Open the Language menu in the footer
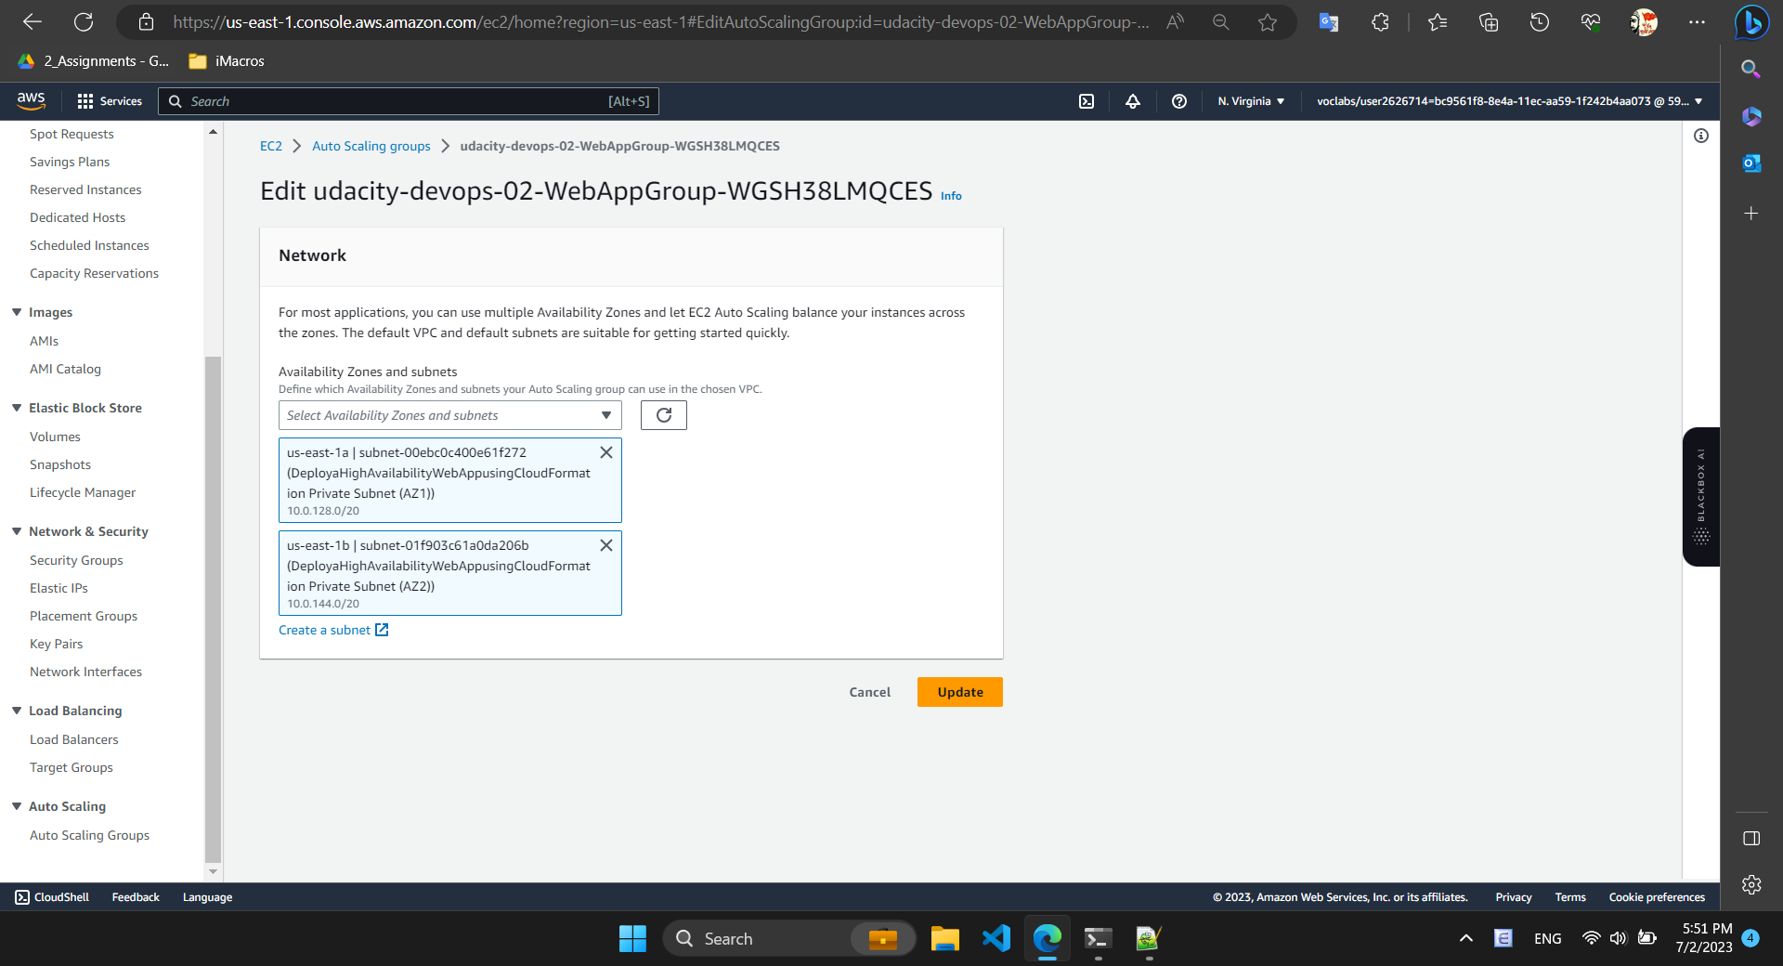This screenshot has width=1783, height=966. point(206,896)
